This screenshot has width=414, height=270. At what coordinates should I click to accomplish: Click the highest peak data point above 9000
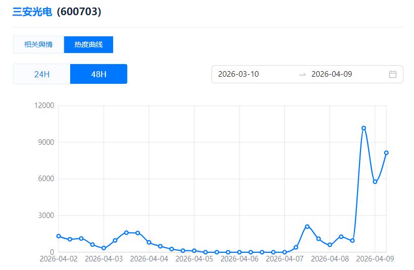(364, 128)
